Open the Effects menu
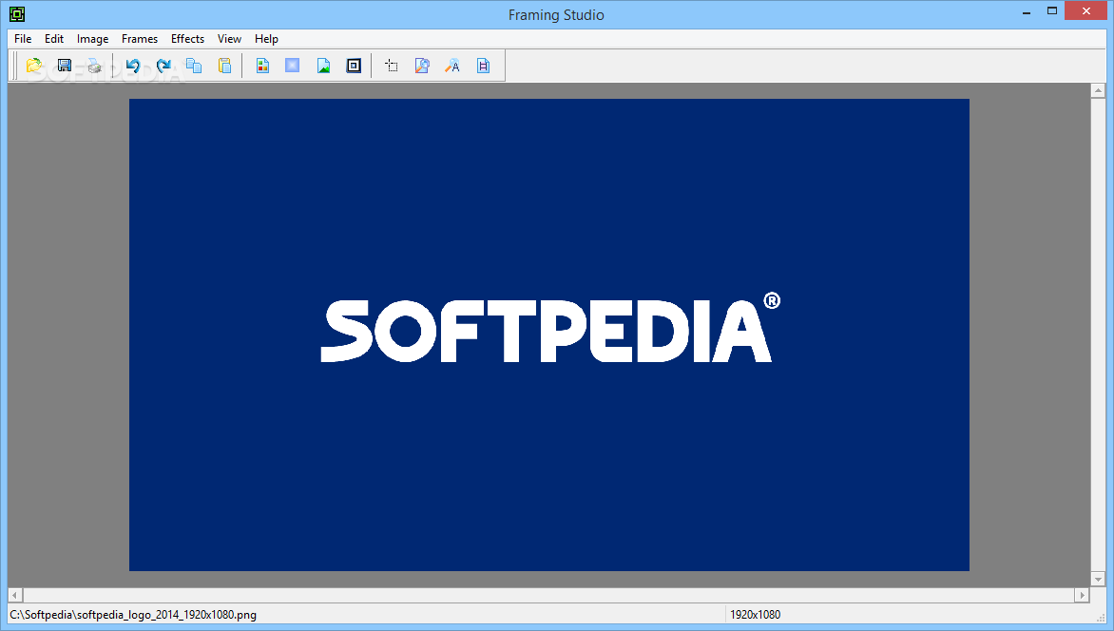1114x631 pixels. point(187,39)
